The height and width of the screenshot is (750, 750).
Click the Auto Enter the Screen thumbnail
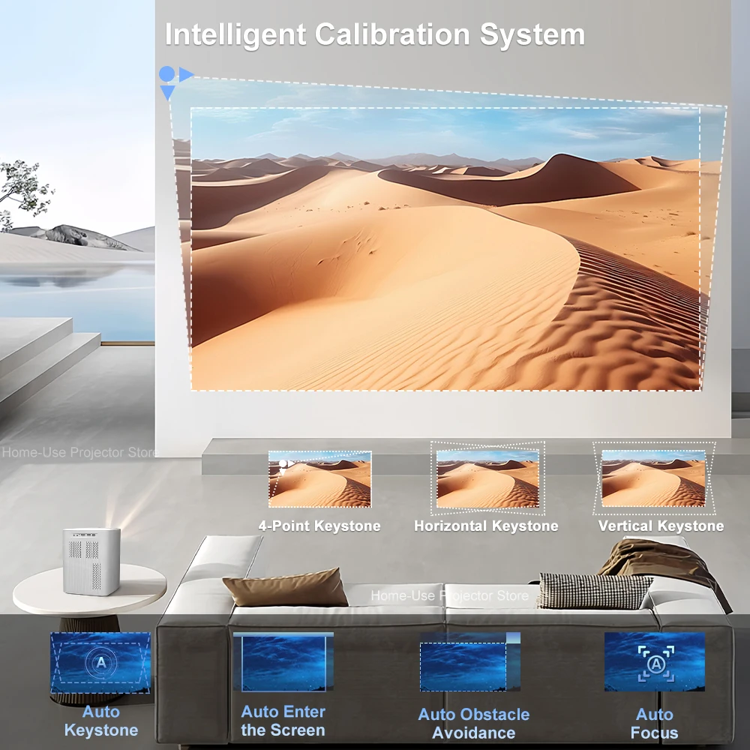click(x=283, y=662)
